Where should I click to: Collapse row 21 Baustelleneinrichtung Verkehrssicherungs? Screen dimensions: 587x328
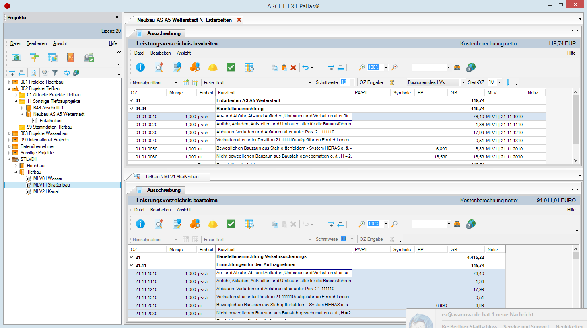pos(131,257)
